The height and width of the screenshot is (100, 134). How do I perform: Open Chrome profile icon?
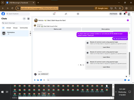coord(126,8)
